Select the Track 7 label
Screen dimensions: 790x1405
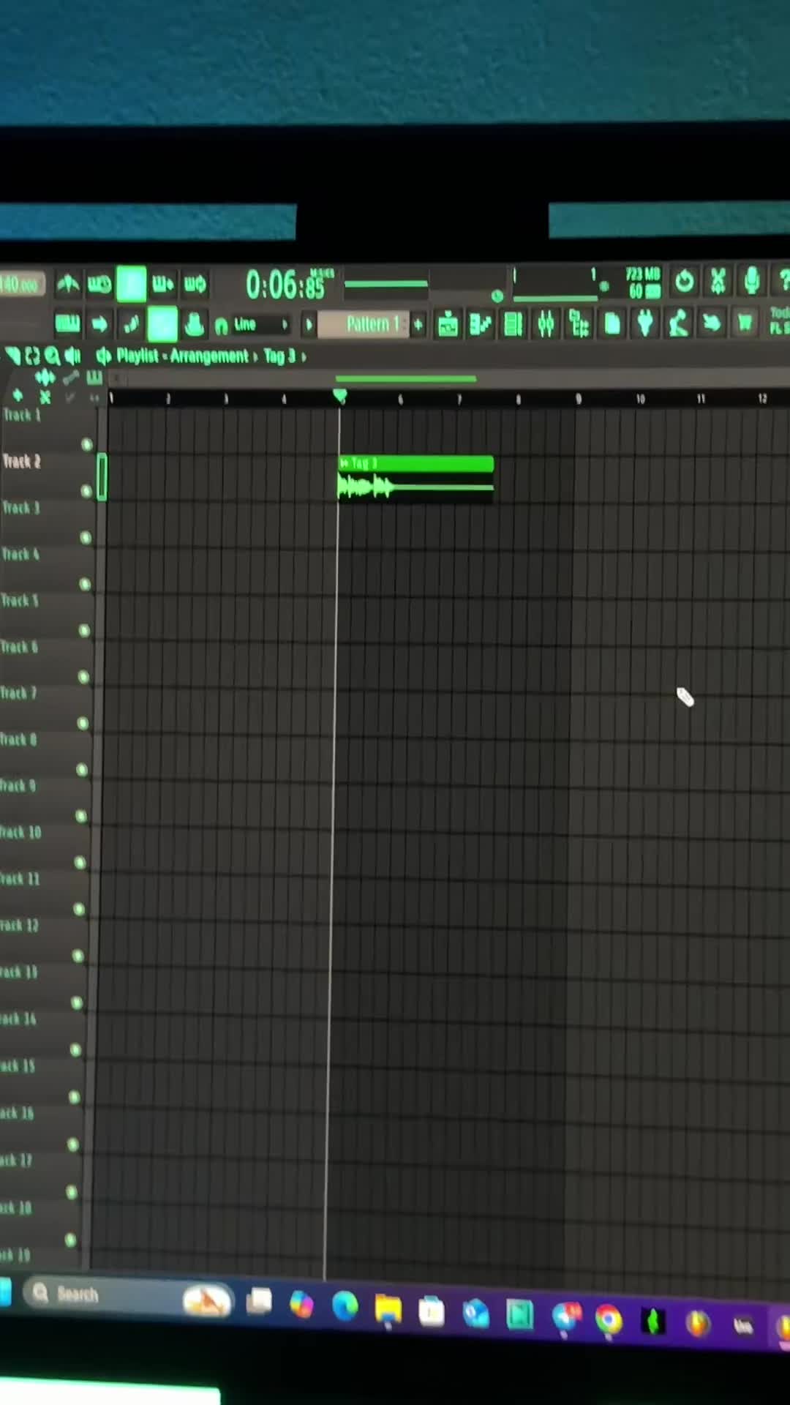[x=18, y=693]
